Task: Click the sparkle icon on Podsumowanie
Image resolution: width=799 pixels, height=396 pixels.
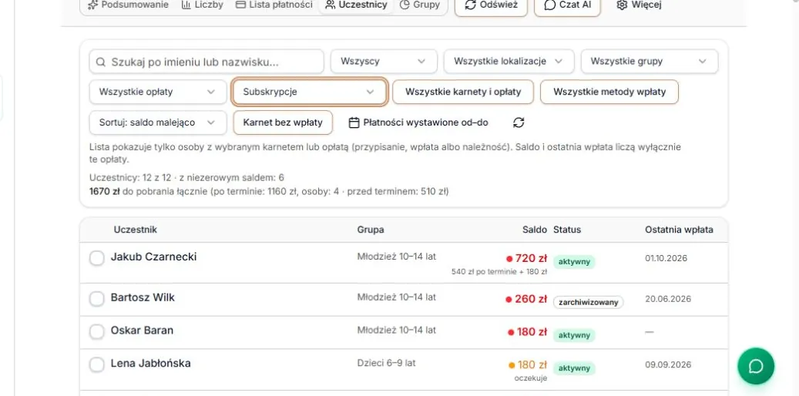Action: 92,5
